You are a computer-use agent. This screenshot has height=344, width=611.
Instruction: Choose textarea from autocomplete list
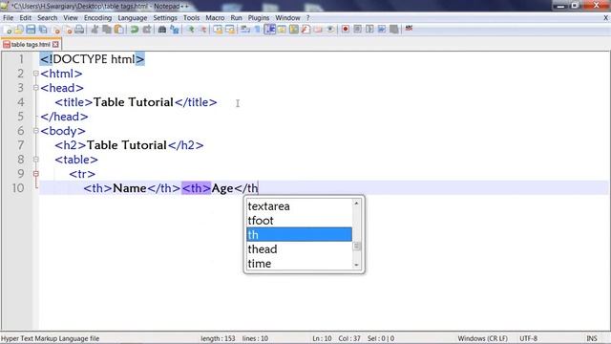point(299,206)
